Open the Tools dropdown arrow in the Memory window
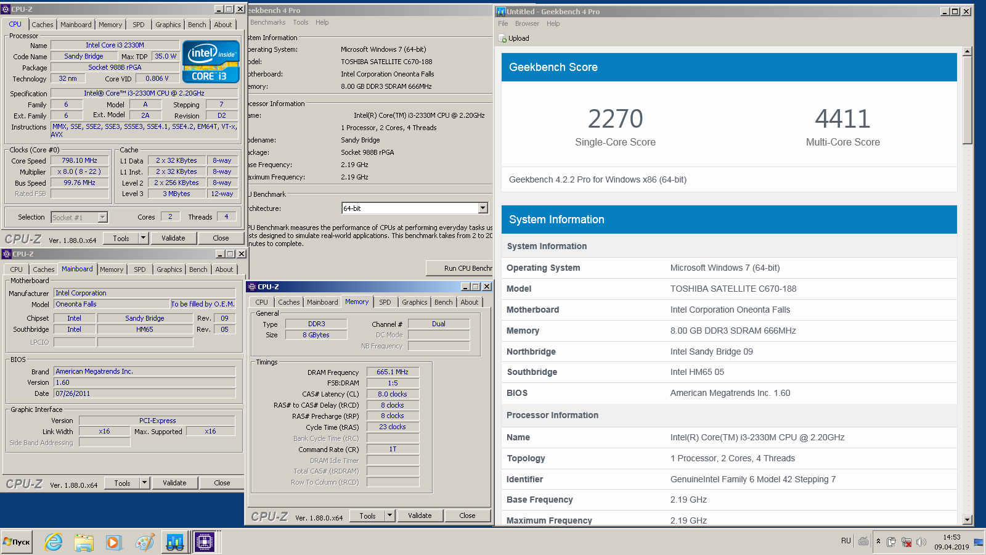 pyautogui.click(x=389, y=516)
